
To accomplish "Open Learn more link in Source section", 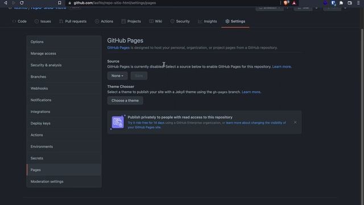I will click(282, 67).
